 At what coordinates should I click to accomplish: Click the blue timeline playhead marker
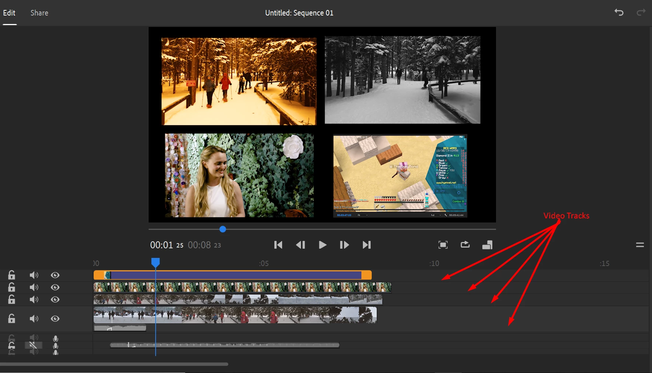pos(156,262)
